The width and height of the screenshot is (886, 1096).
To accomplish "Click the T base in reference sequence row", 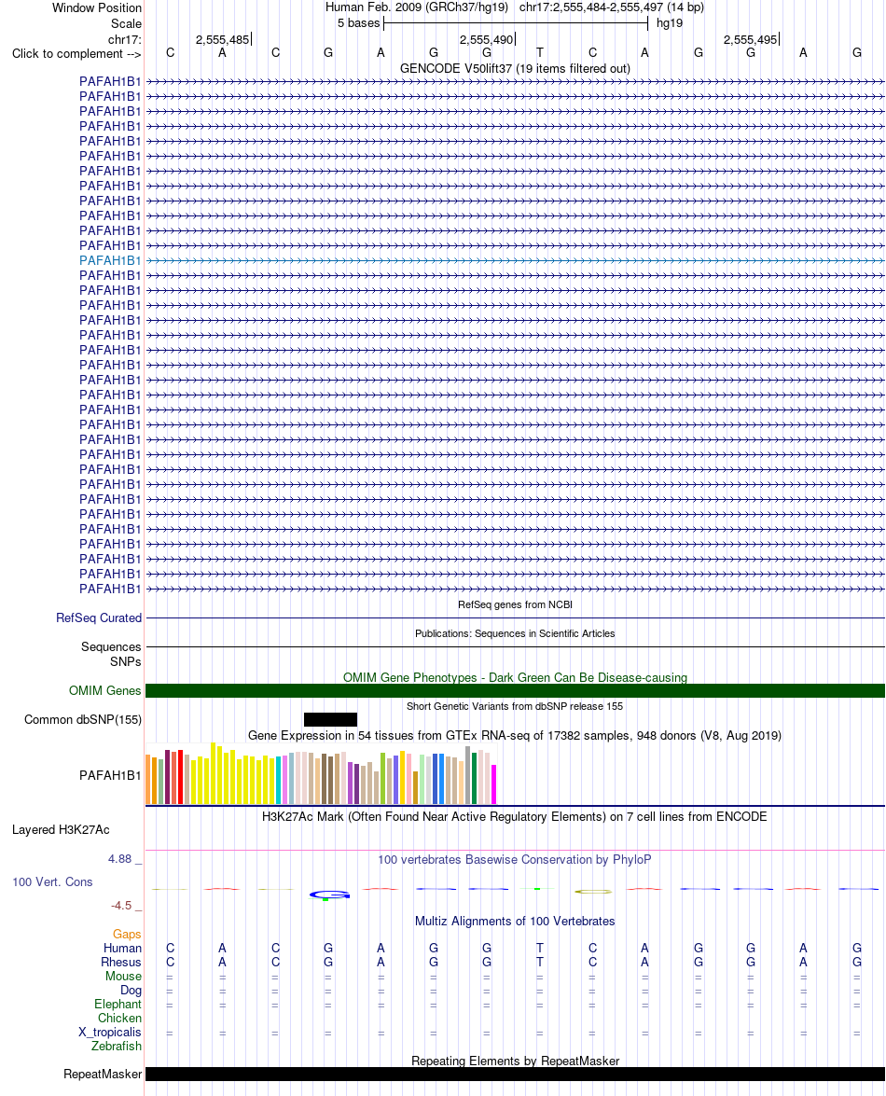I will point(539,53).
